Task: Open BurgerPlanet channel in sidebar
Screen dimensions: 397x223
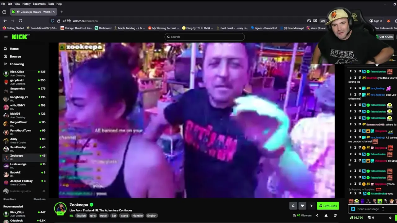Action: coord(24,124)
